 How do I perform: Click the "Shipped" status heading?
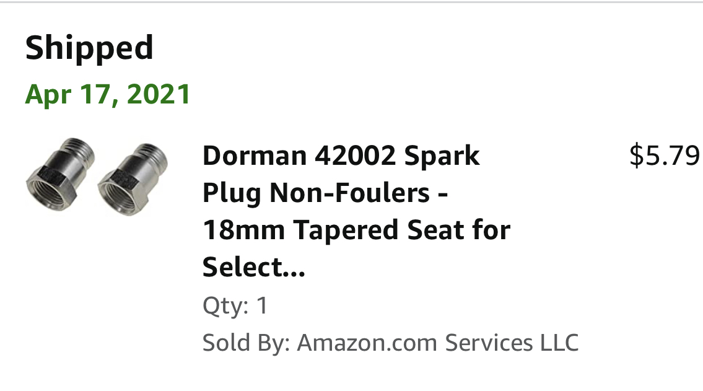tap(89, 48)
